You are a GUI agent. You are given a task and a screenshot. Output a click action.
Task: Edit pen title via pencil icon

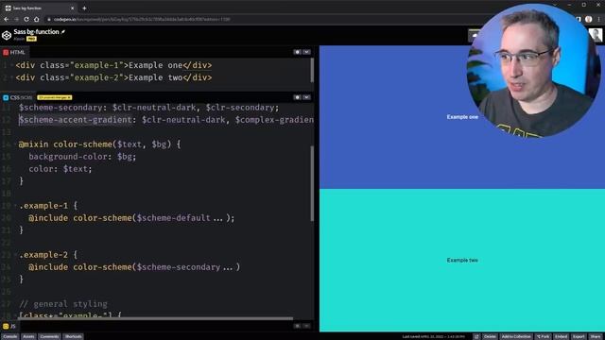pyautogui.click(x=63, y=31)
